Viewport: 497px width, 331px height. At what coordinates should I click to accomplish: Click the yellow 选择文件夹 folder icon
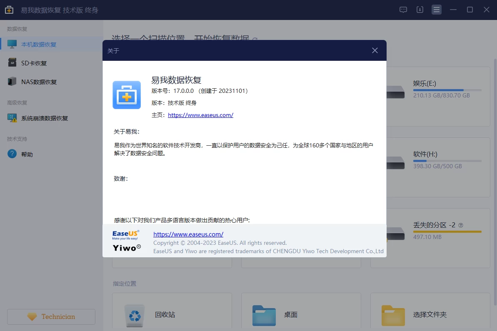pyautogui.click(x=393, y=316)
